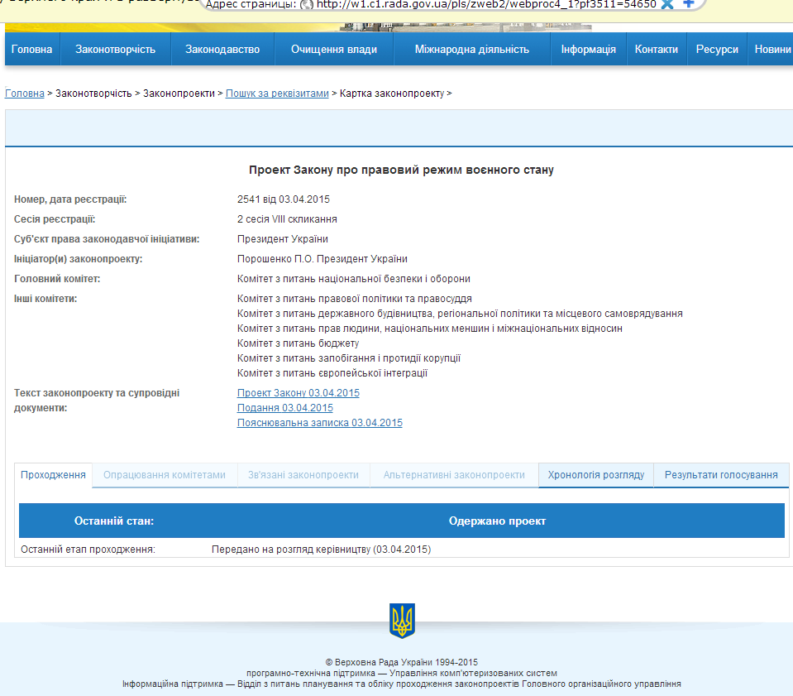Click the Картка законопроекту breadcrumb text
The height and width of the screenshot is (696, 793).
point(392,94)
